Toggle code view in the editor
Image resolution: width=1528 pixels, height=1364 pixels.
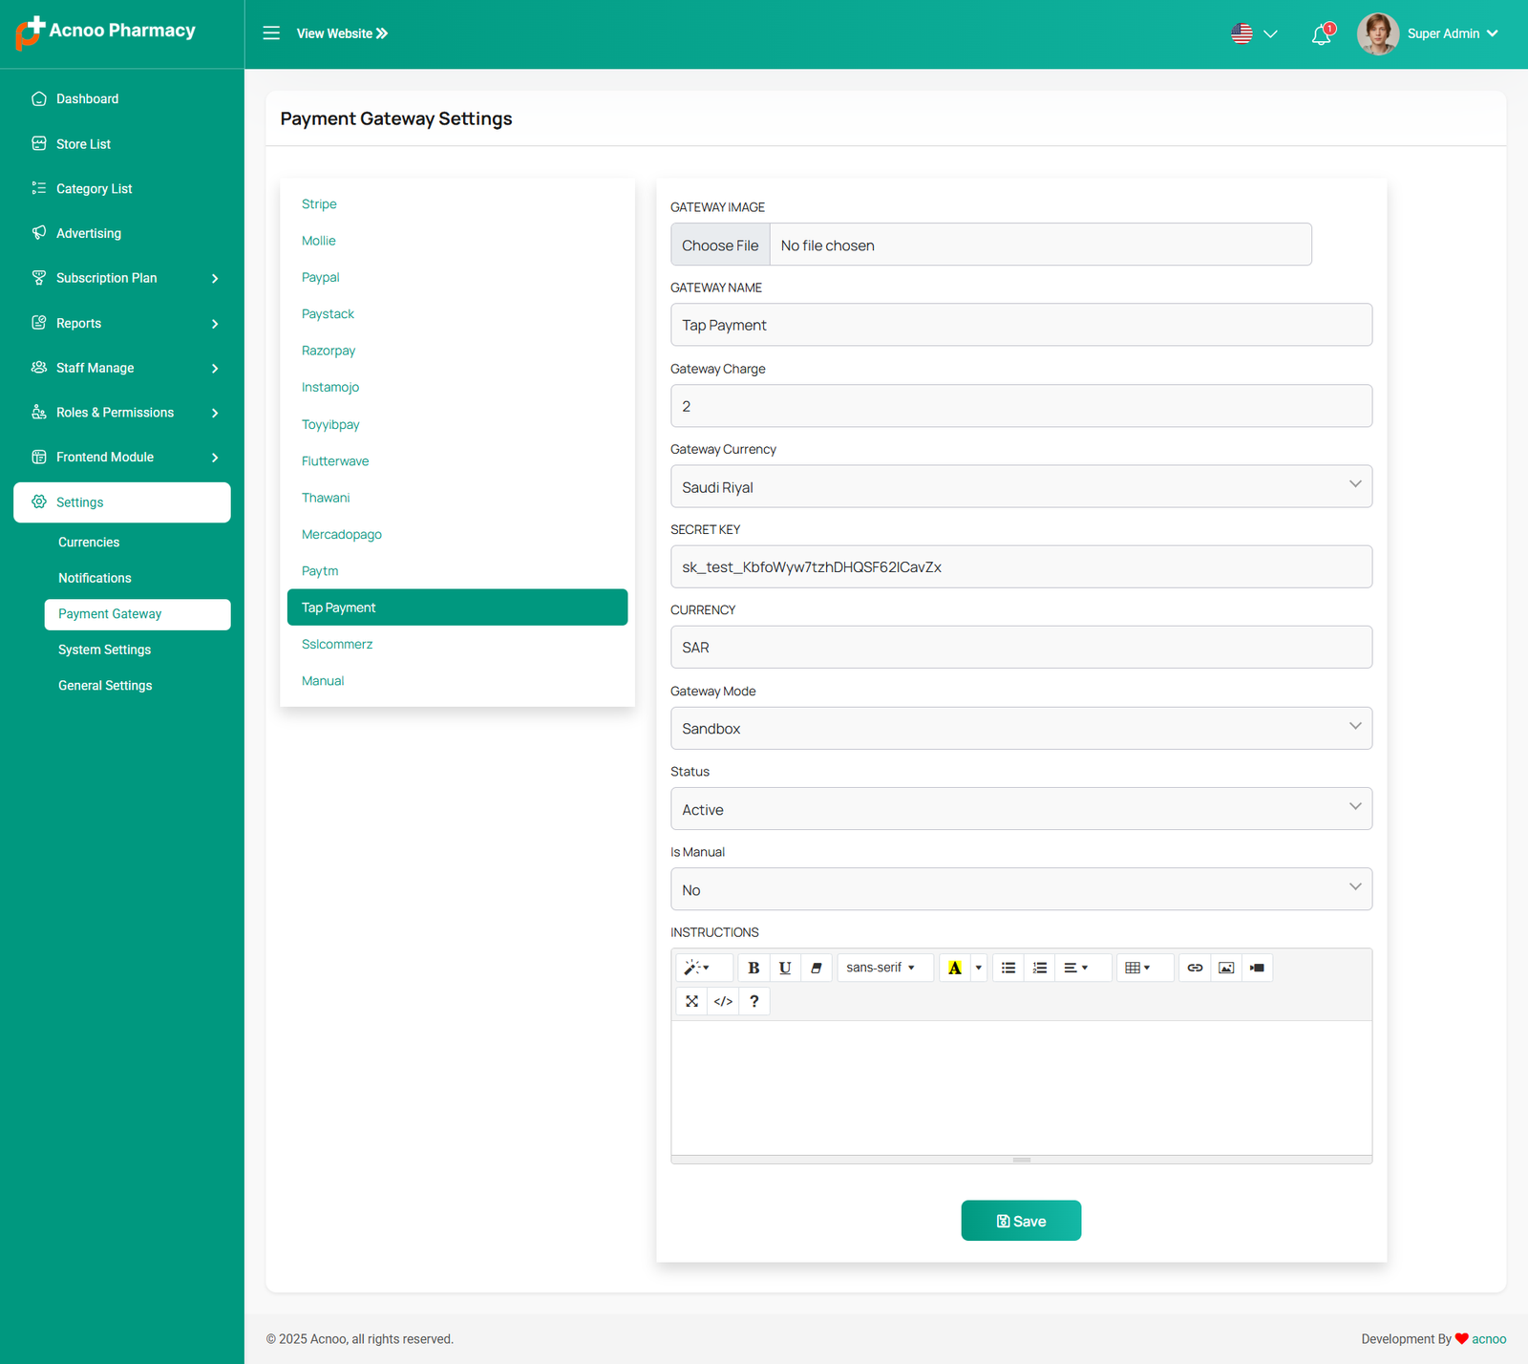coord(723,1001)
